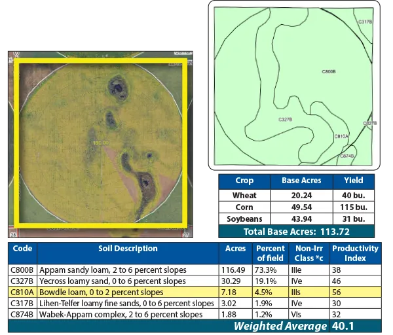Click the Crop column header

tap(244, 181)
